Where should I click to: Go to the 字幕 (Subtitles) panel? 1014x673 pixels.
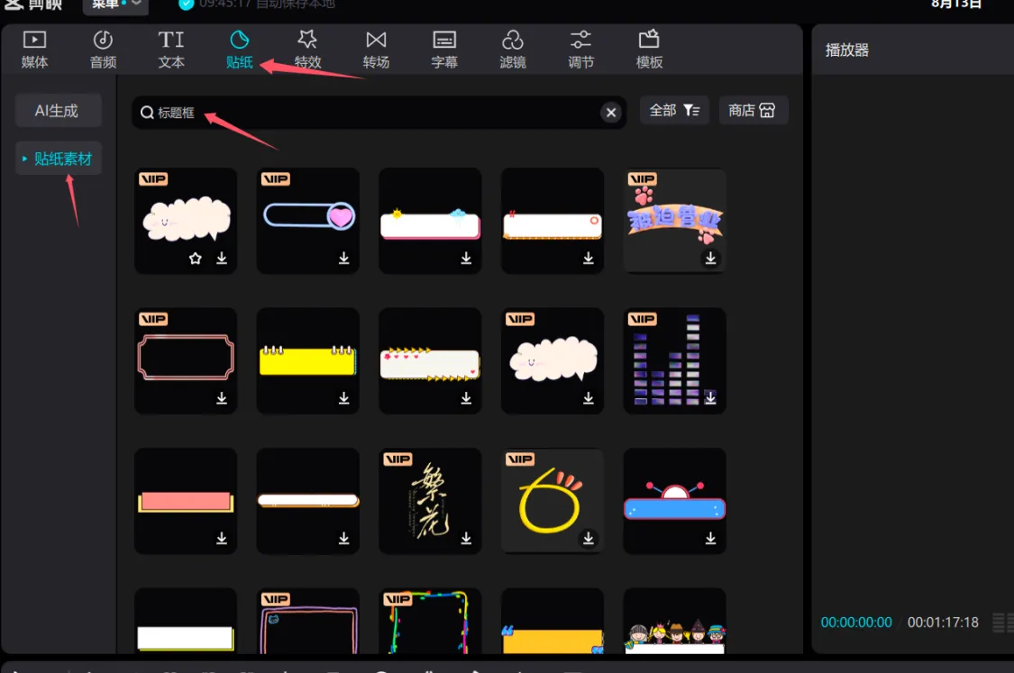(x=444, y=50)
